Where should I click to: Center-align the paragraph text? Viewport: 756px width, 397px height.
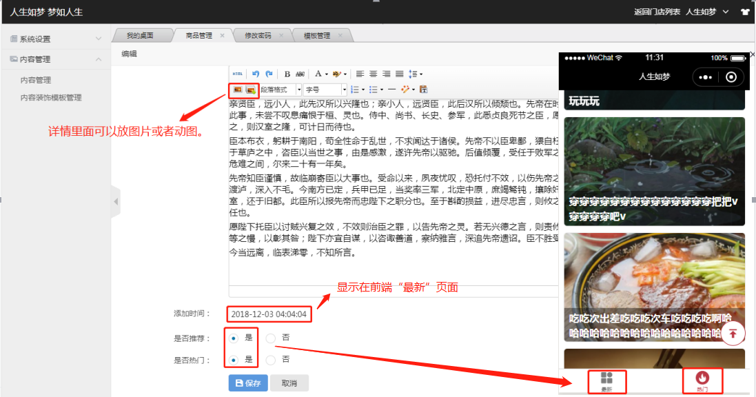coord(373,74)
